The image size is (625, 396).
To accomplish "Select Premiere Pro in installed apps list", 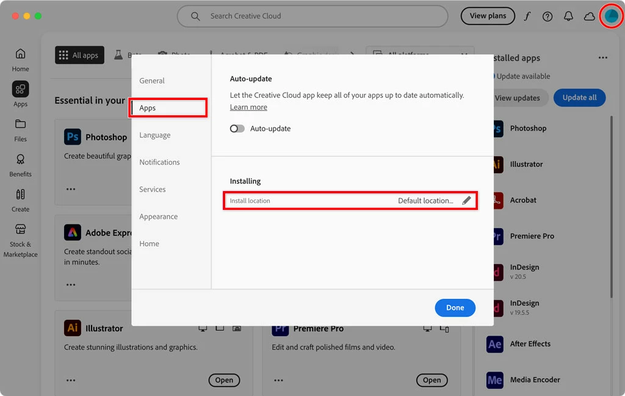I will click(x=532, y=236).
